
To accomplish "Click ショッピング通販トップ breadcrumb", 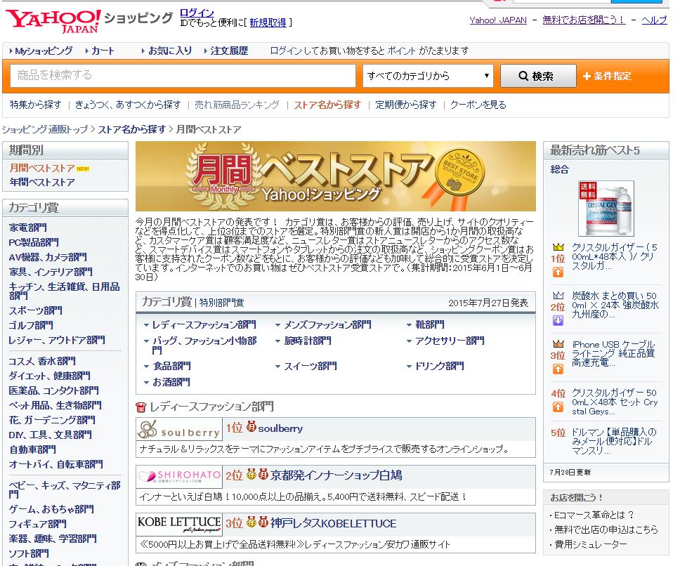I will pos(45,130).
